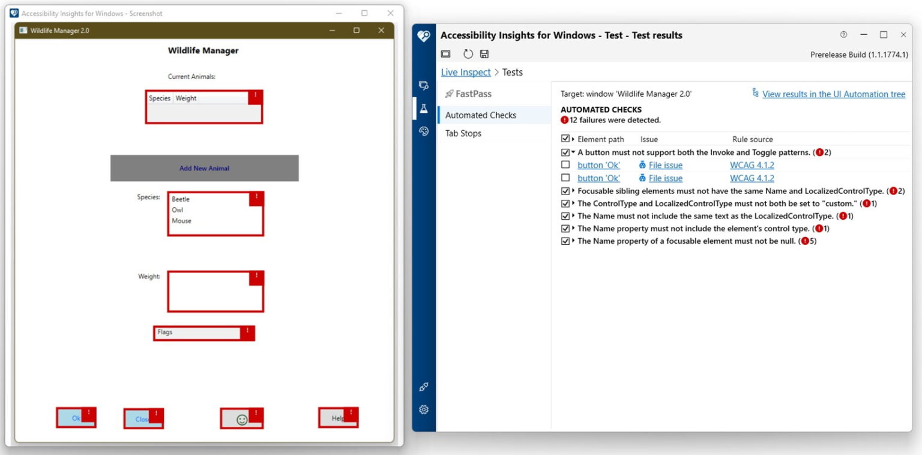Click the Flags input field in Wildlife Manager
This screenshot has height=455, width=922.
(198, 333)
